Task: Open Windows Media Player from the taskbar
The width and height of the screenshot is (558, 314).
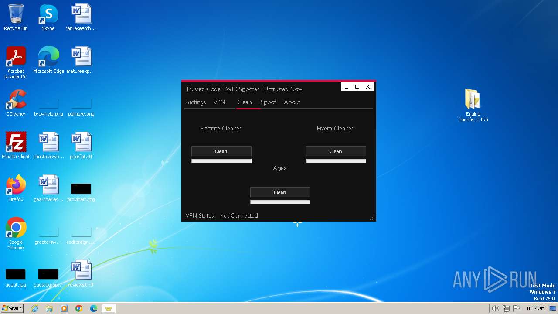Action: pyautogui.click(x=64, y=308)
